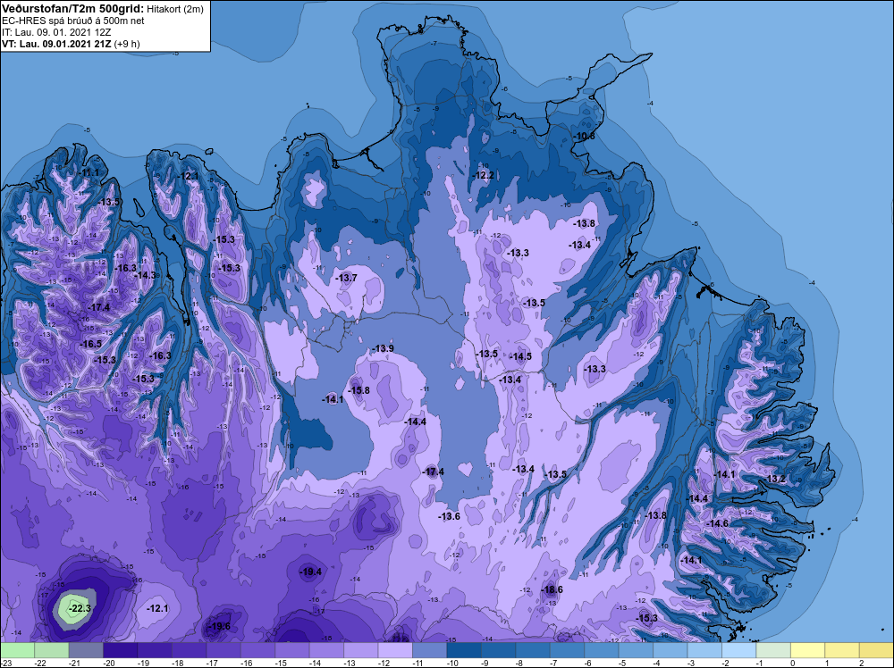Select the legend color labeled -20
Image resolution: width=894 pixels, height=668 pixels.
[x=121, y=651]
